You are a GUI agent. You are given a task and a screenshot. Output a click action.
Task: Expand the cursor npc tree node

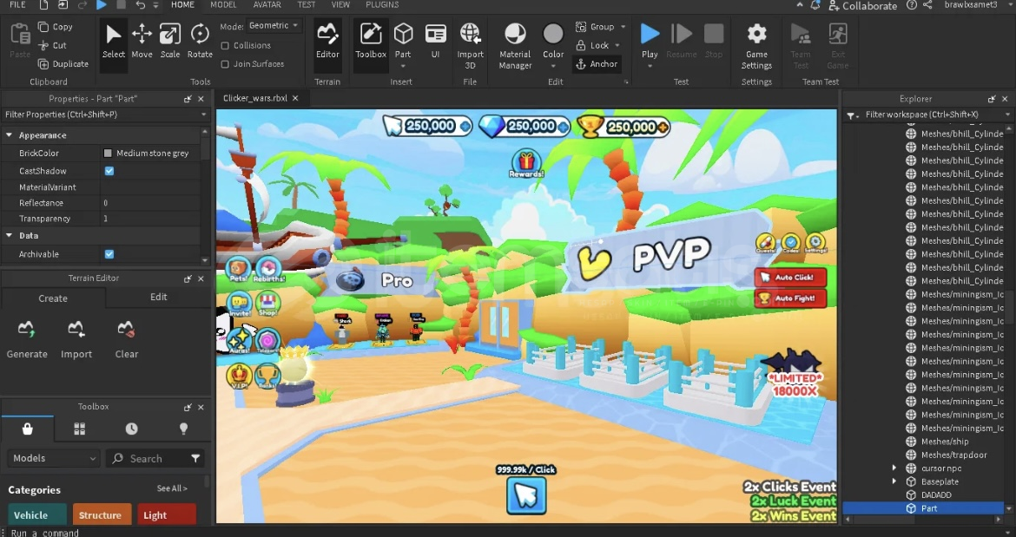[894, 468]
